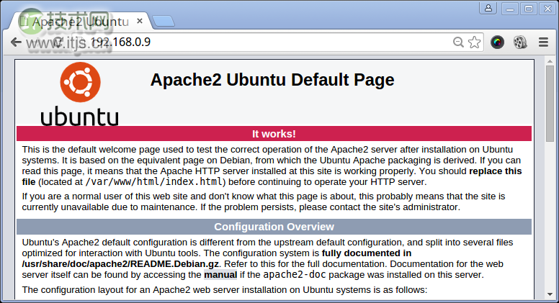The image size is (559, 303).
Task: Open the Chrome hamburger menu
Action: (543, 42)
